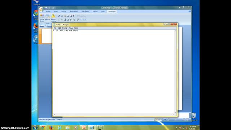Switch to PowerPoint via taskbar button
The height and width of the screenshot is (130, 231).
pyautogui.click(x=84, y=127)
